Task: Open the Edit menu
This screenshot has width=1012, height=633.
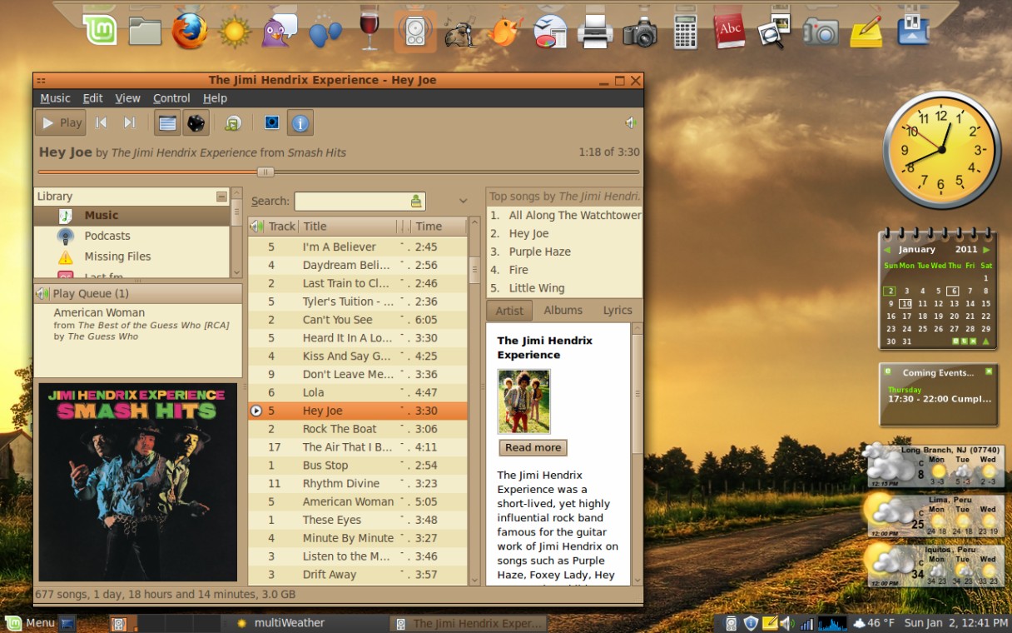Action: click(92, 98)
